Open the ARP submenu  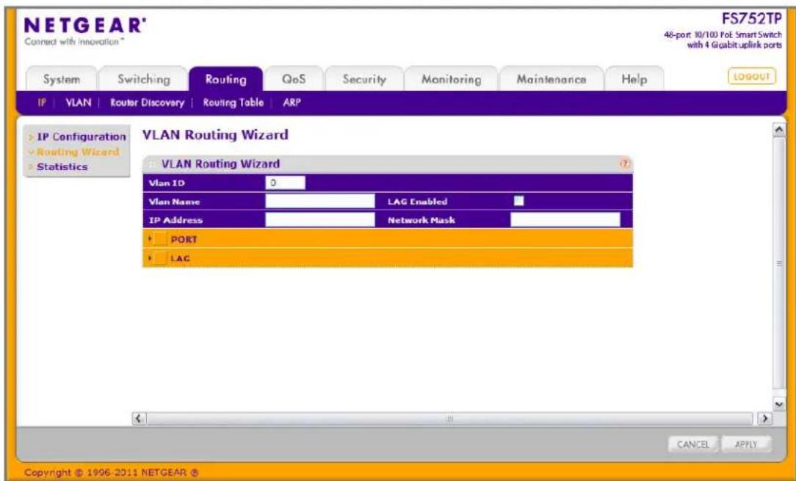(x=292, y=103)
